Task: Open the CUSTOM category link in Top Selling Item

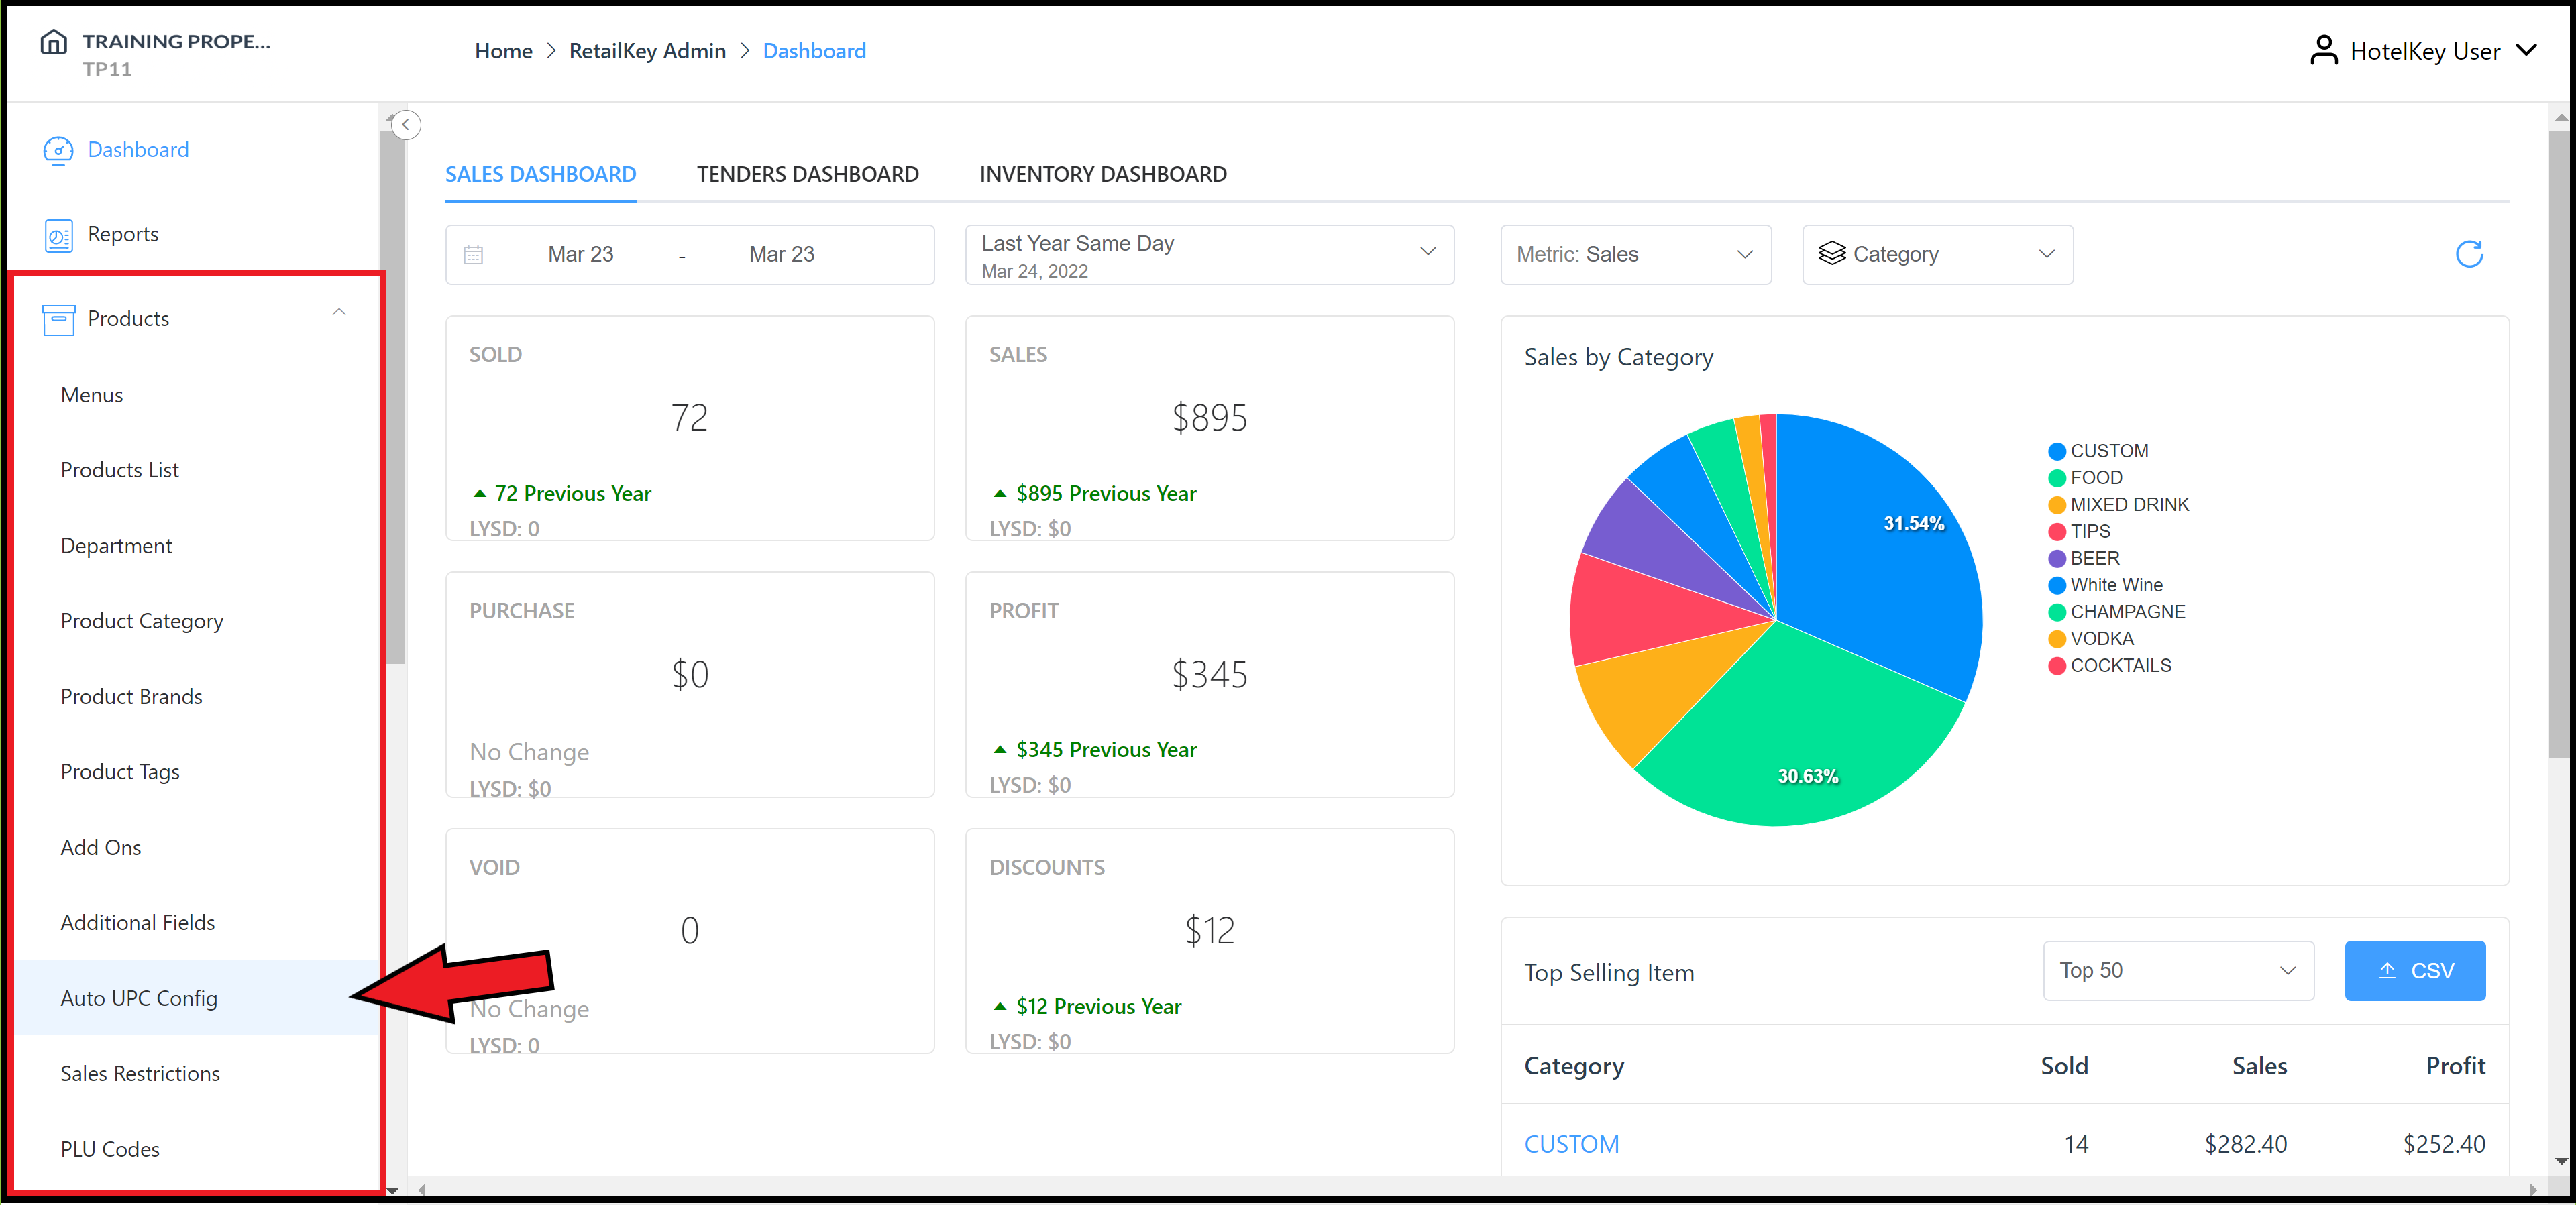Action: click(x=1571, y=1143)
